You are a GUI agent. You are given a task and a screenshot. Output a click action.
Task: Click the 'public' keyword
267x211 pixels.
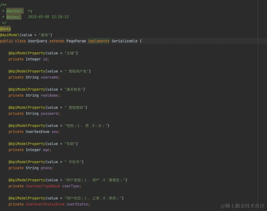click(x=6, y=41)
